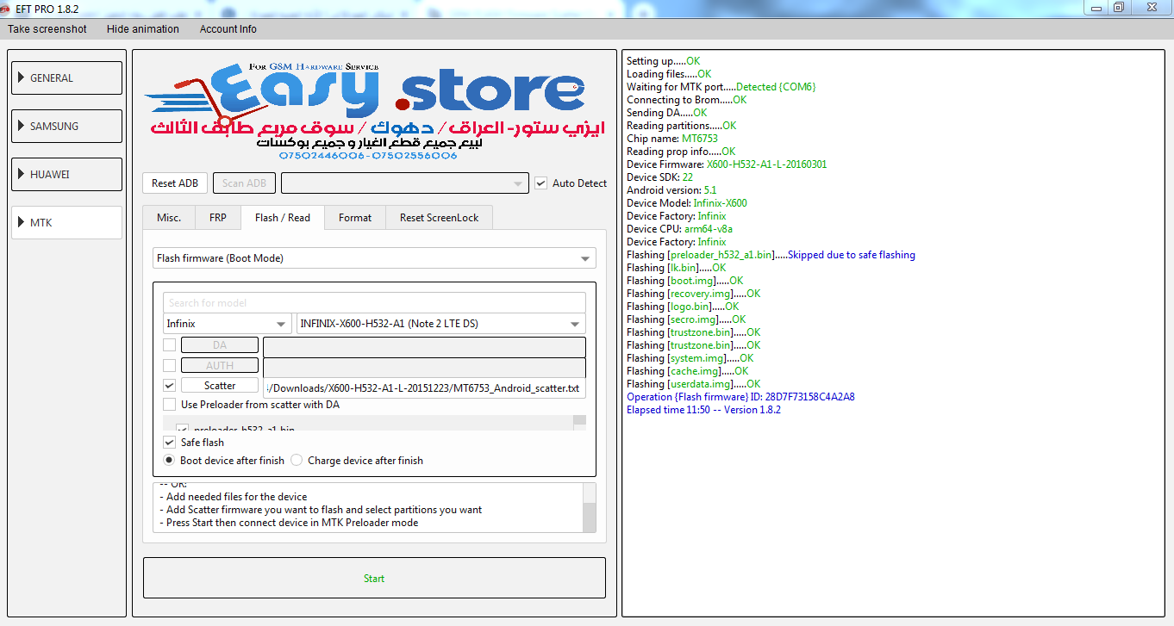Open the Reset ScreenLock tab
The image size is (1174, 626).
pyautogui.click(x=439, y=218)
